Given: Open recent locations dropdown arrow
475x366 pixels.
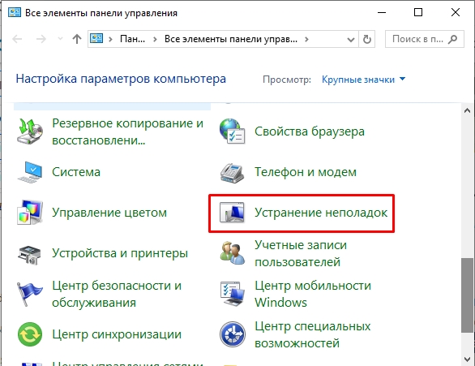Looking at the screenshot, I should click(60, 39).
